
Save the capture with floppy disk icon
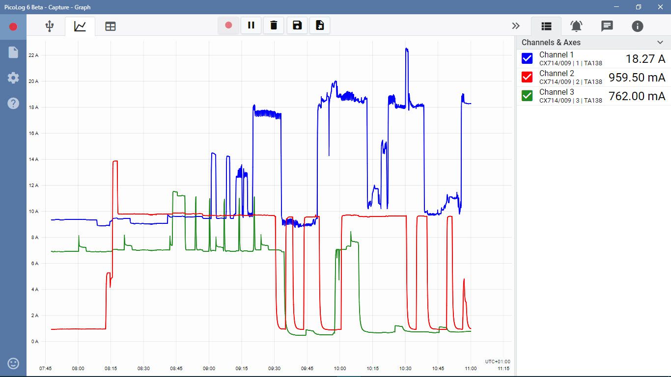(x=297, y=26)
